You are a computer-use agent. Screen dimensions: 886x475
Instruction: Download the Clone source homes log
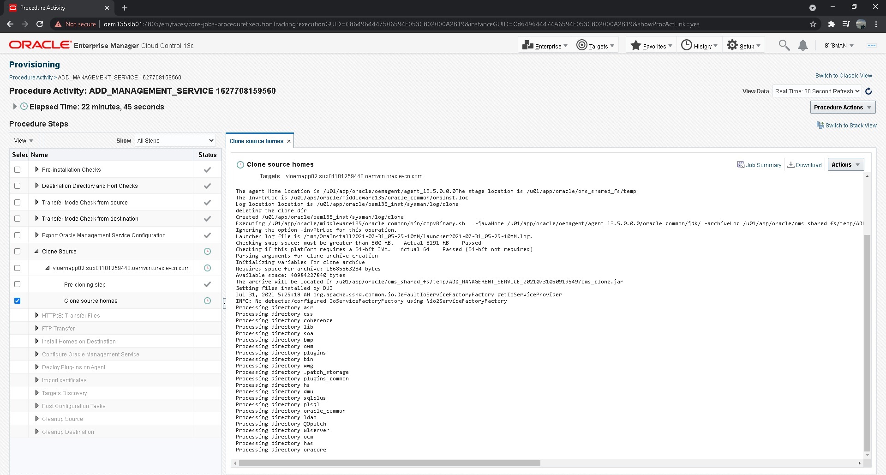804,165
